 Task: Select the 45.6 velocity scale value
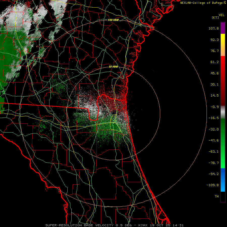tap(215, 73)
